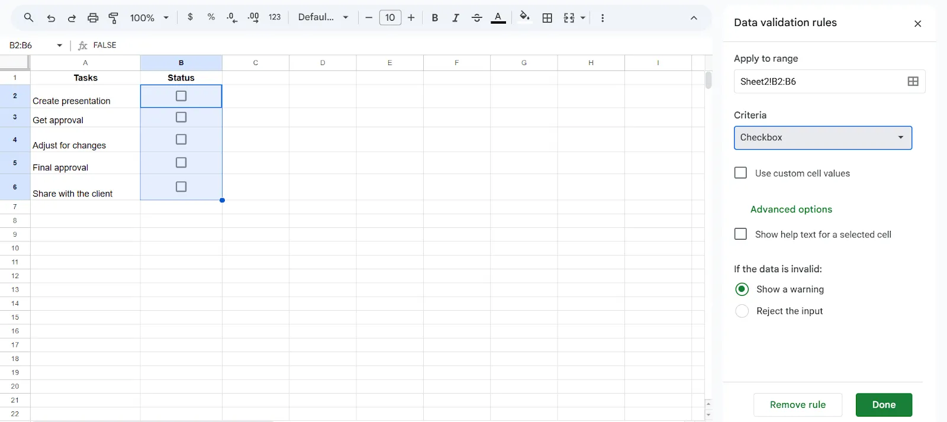The image size is (947, 422).
Task: Click the Share with the client cell
Action: [85, 187]
